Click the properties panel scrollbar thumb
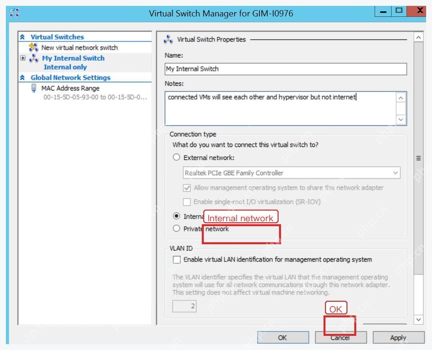This screenshot has height=350, width=432. click(418, 158)
